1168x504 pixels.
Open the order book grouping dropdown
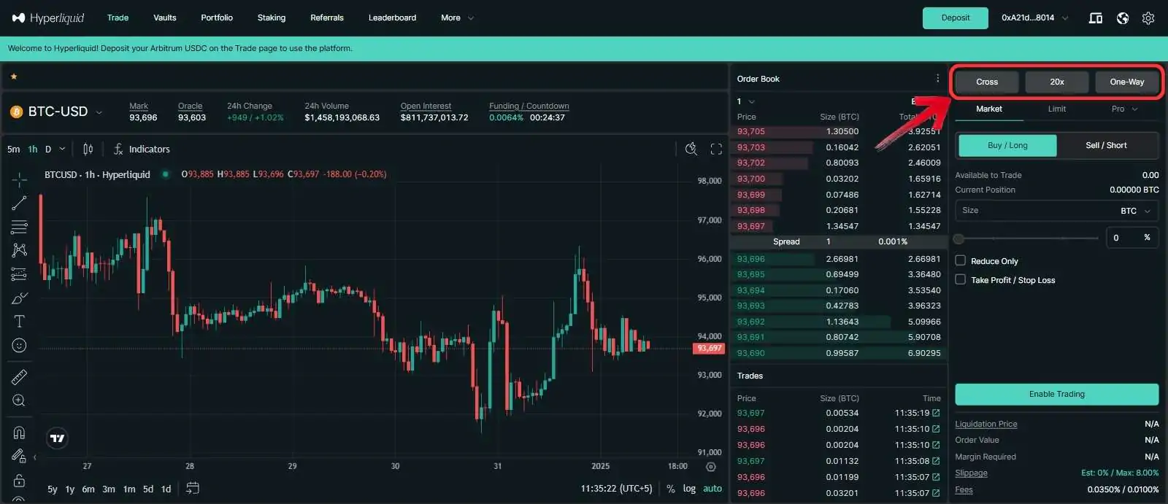click(746, 101)
